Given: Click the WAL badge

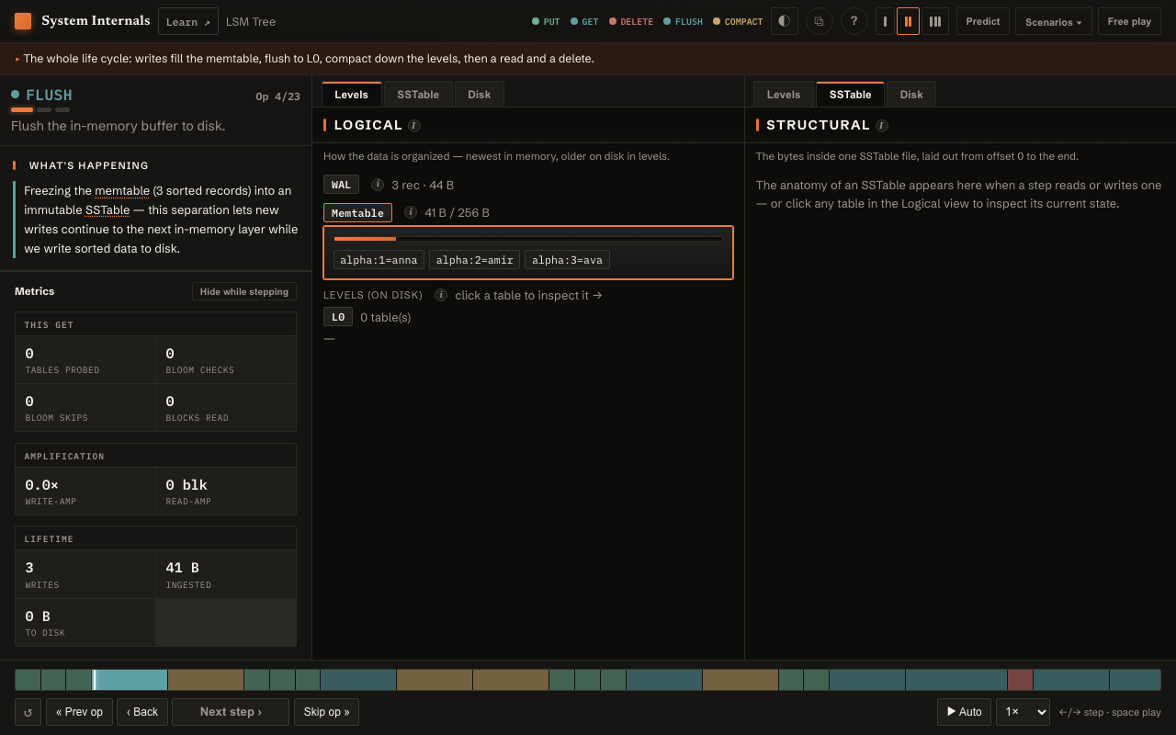Looking at the screenshot, I should pos(341,185).
